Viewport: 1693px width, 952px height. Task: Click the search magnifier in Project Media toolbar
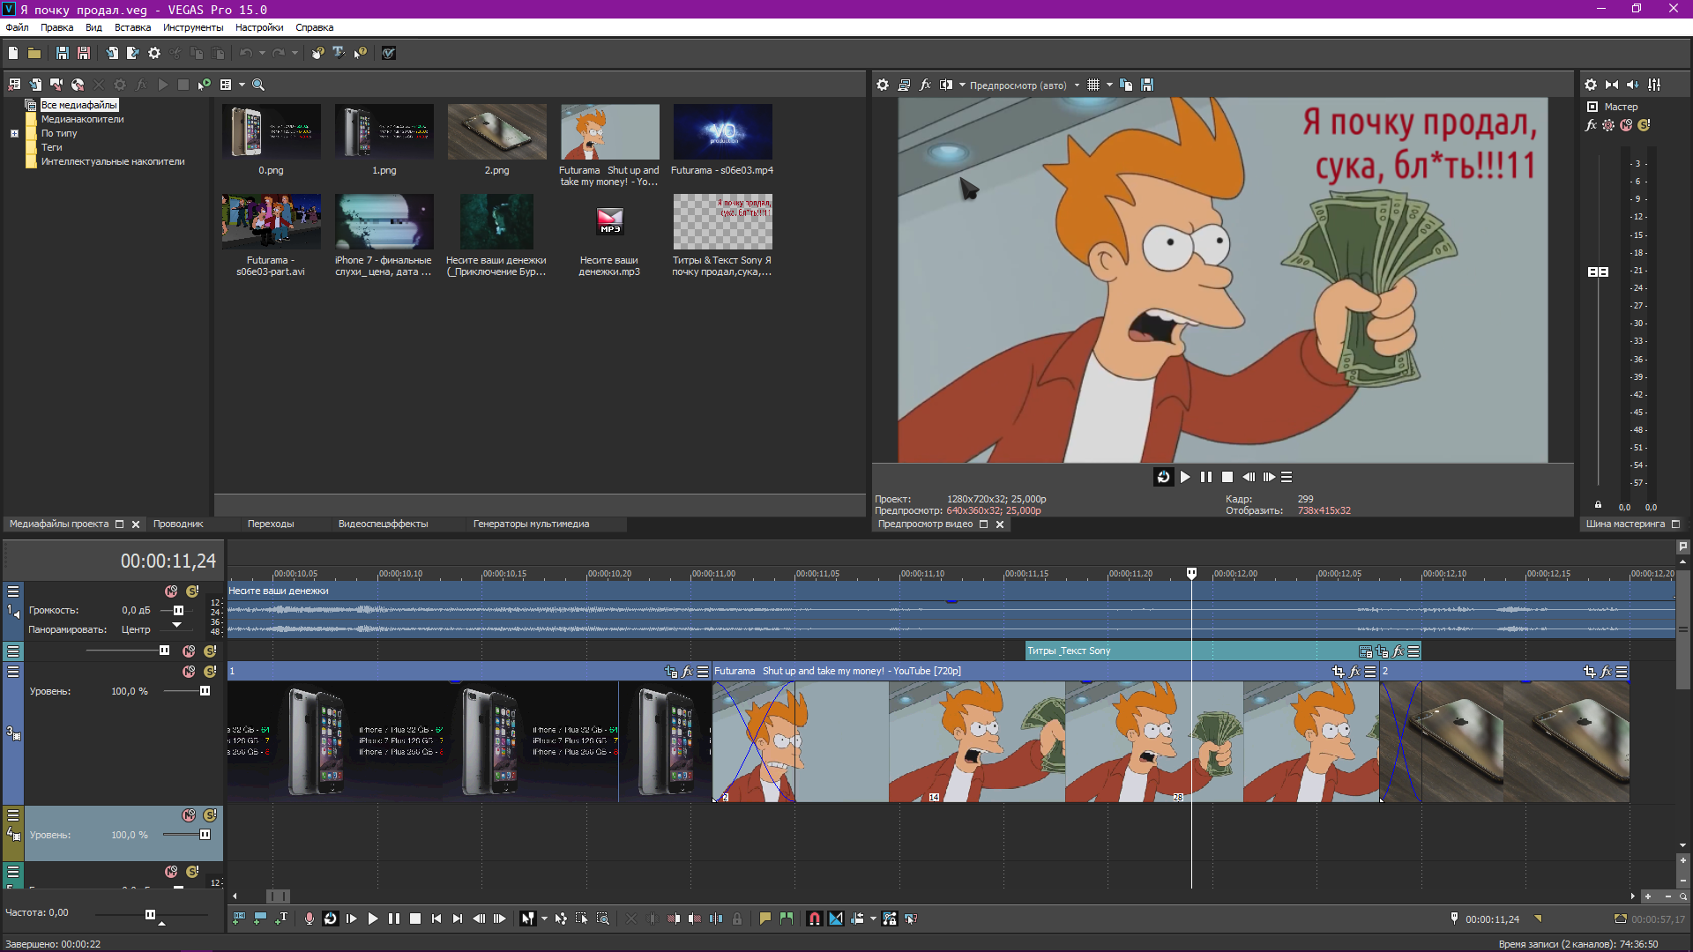(x=258, y=85)
